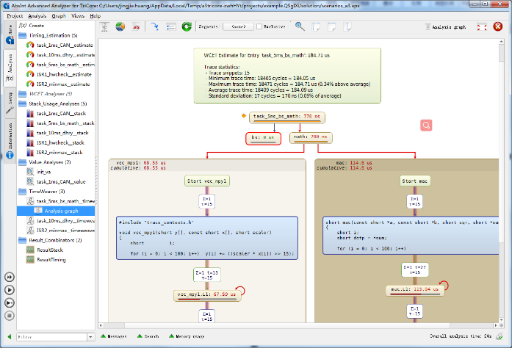Open the Segments dropdown showing none

pos(239,26)
